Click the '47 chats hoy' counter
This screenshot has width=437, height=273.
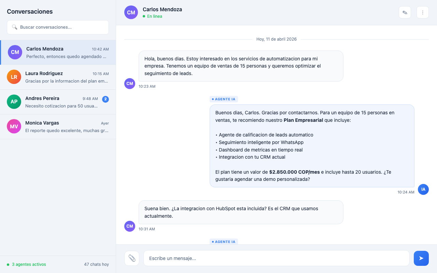coord(96,264)
